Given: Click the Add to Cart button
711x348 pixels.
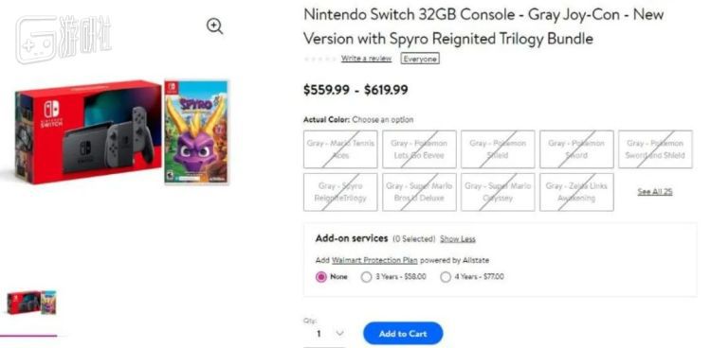Looking at the screenshot, I should click(x=403, y=334).
